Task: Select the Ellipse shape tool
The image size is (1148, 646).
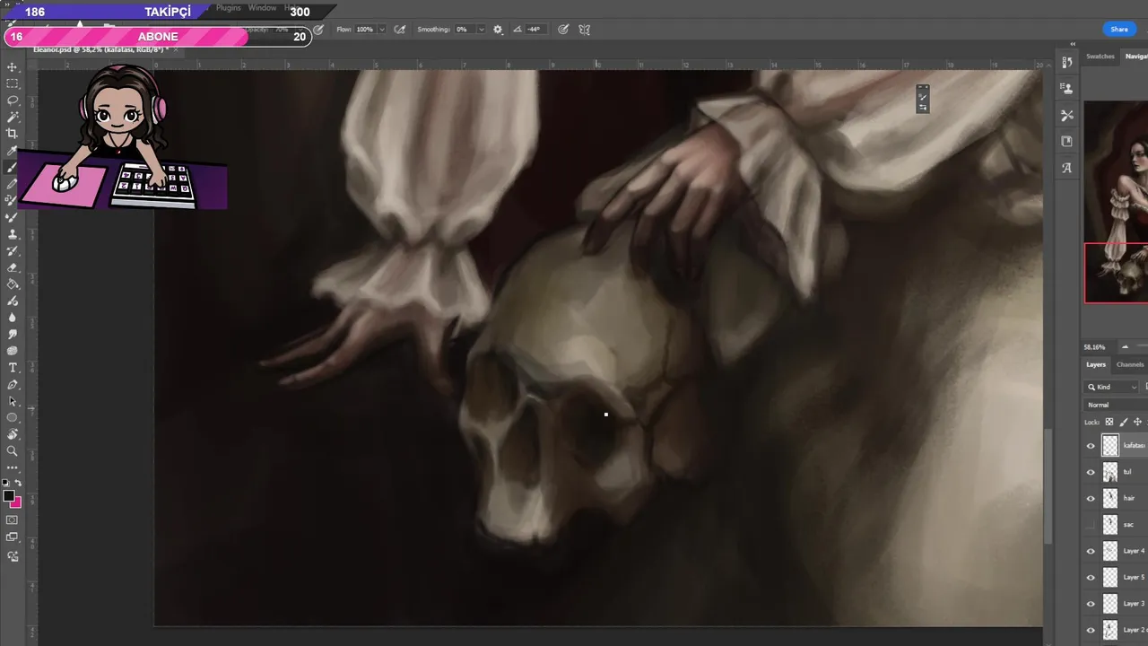Action: pyautogui.click(x=13, y=418)
